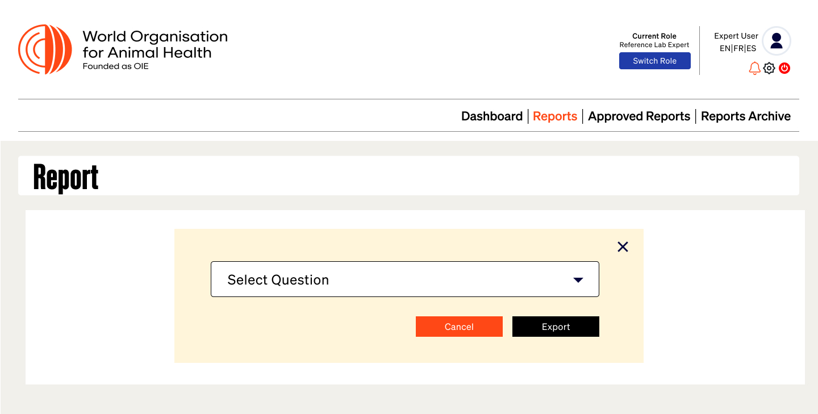
Task: Open the user profile avatar
Action: (777, 41)
